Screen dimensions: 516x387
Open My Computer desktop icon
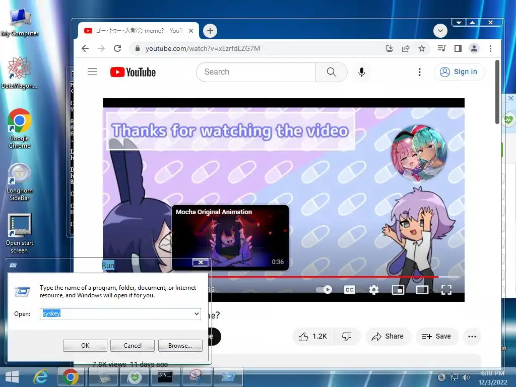(20, 22)
